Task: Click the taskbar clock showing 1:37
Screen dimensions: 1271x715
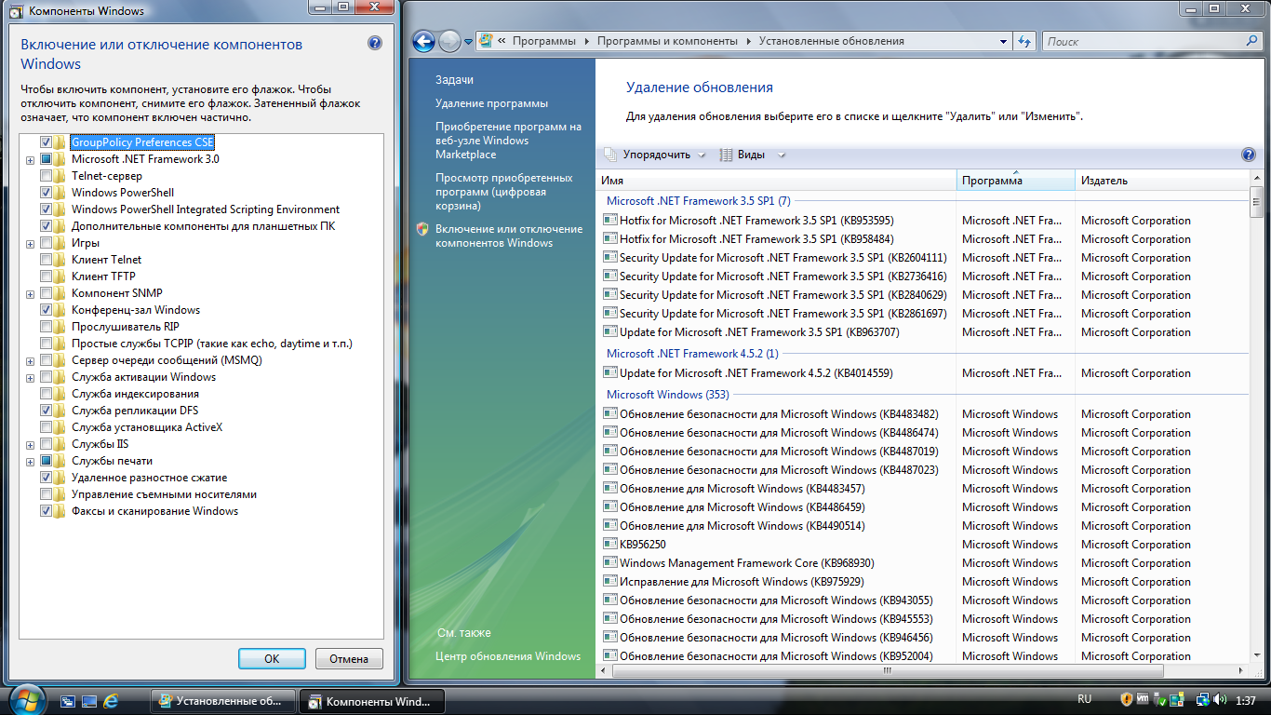Action: point(1247,699)
